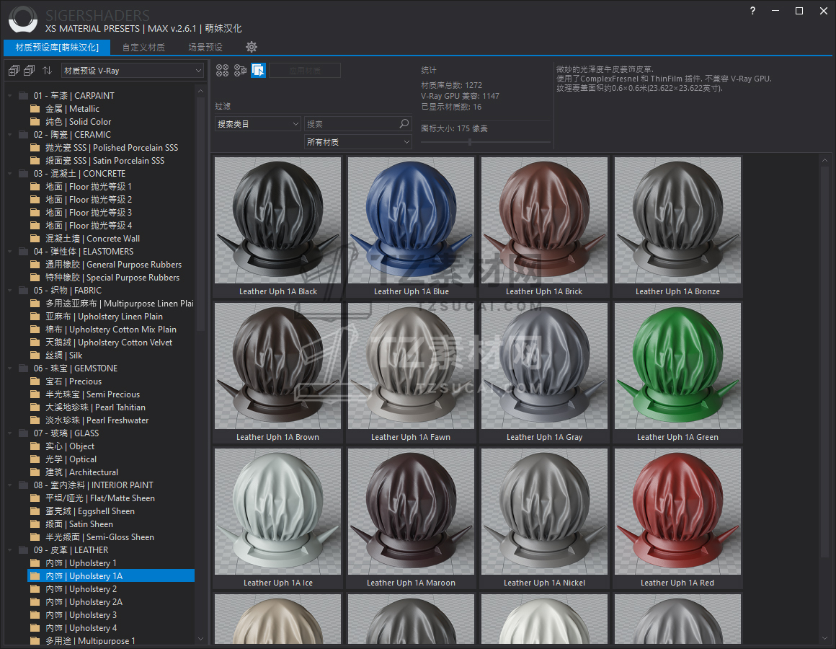The image size is (836, 649).
Task: Click the Concrete Wall folder icon
Action: point(35,239)
